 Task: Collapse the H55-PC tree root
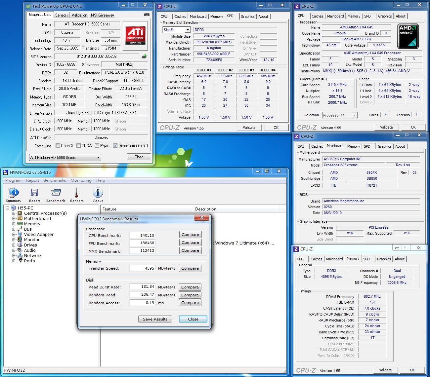7,208
